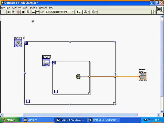Click the title bar LabVIEW icon
The width and height of the screenshot is (164, 123).
(2, 3)
